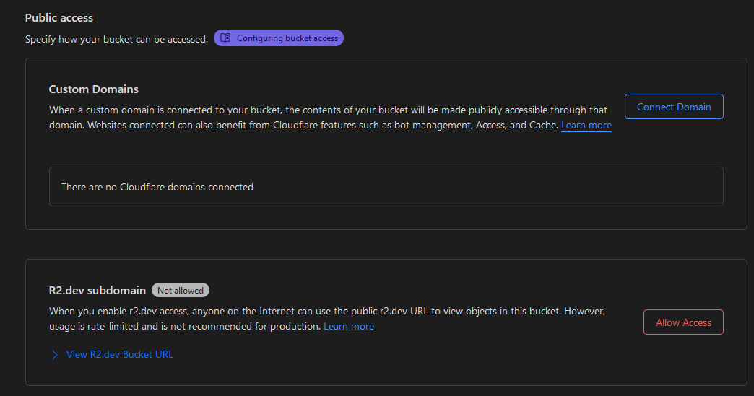Click the Not allowed status badge

point(180,290)
